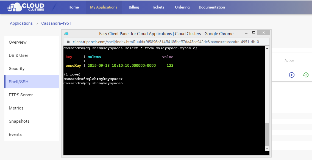Follow the Applications breadcrumb link

[x=21, y=23]
